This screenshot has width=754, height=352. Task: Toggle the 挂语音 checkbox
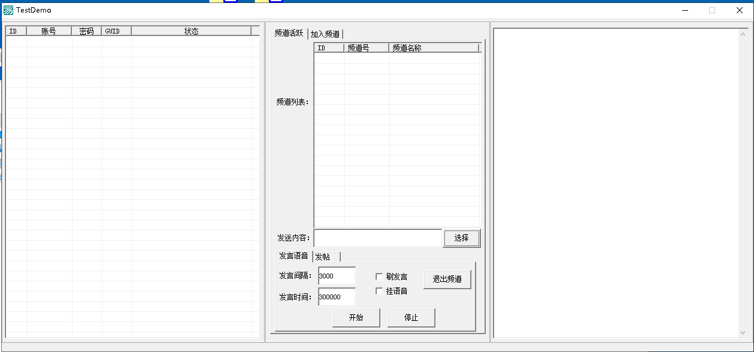click(x=379, y=291)
